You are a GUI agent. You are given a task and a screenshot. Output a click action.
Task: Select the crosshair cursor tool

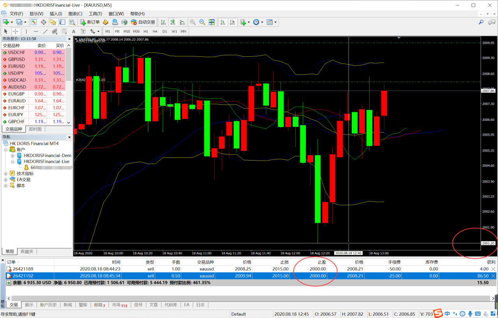pyautogui.click(x=16, y=31)
